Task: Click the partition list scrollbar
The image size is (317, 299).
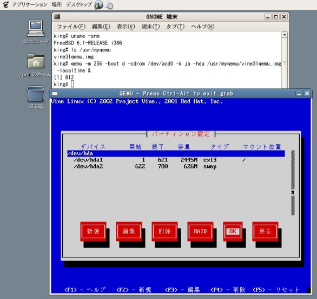Action: point(293,183)
